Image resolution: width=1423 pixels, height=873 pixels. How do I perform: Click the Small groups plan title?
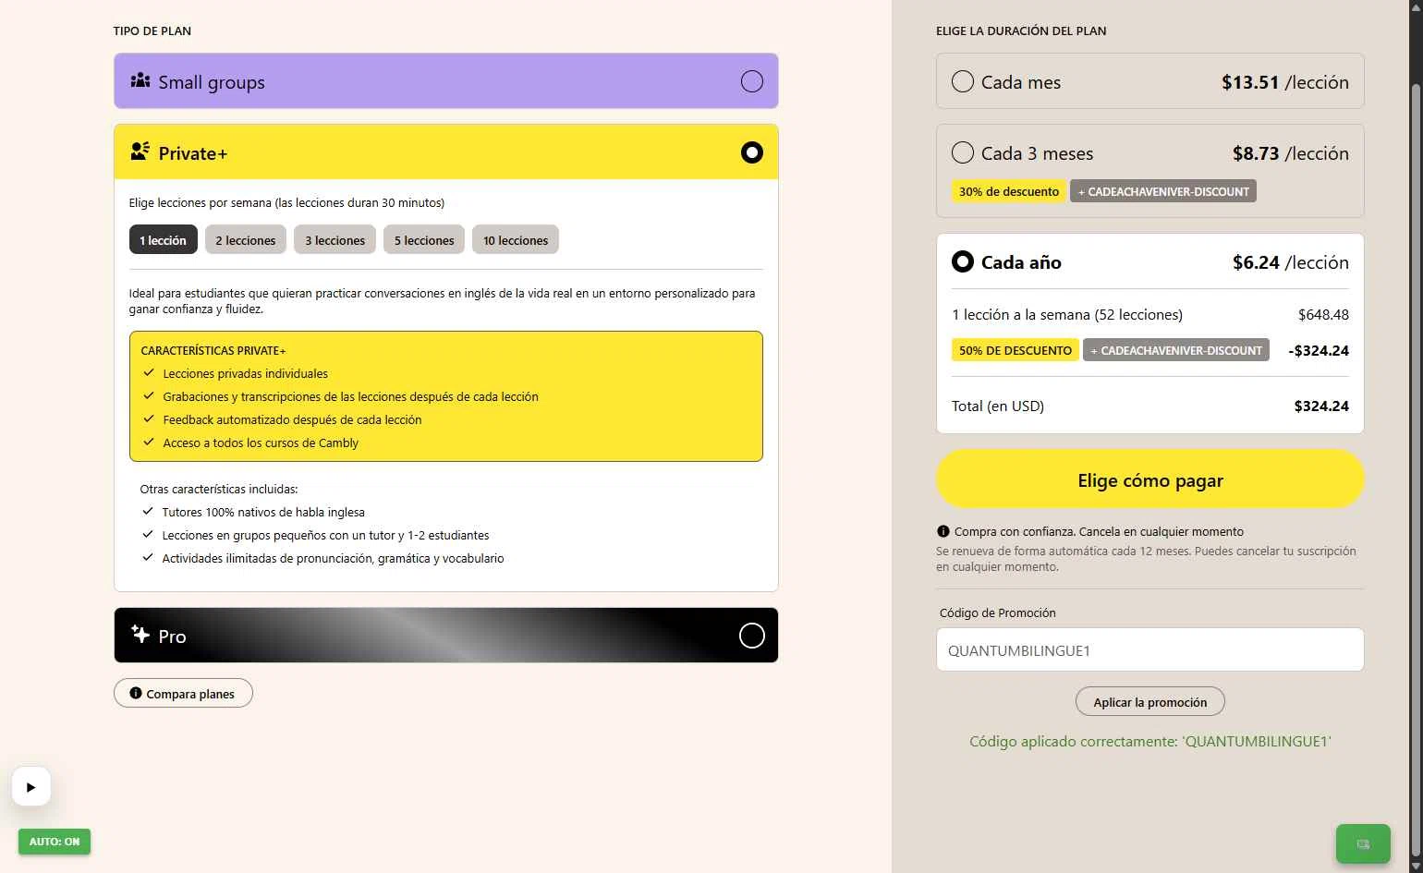212,82
